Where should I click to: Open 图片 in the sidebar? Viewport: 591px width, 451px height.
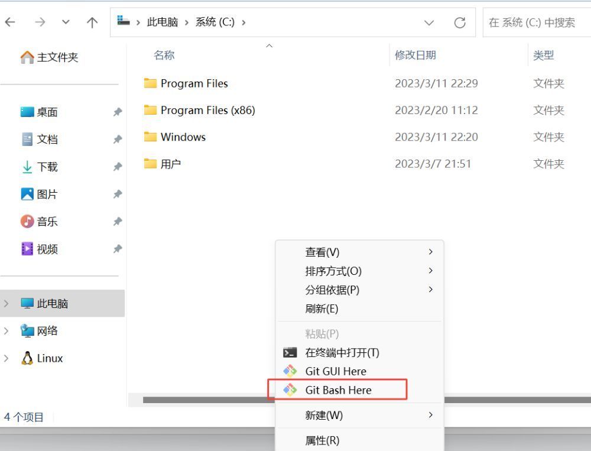[39, 194]
